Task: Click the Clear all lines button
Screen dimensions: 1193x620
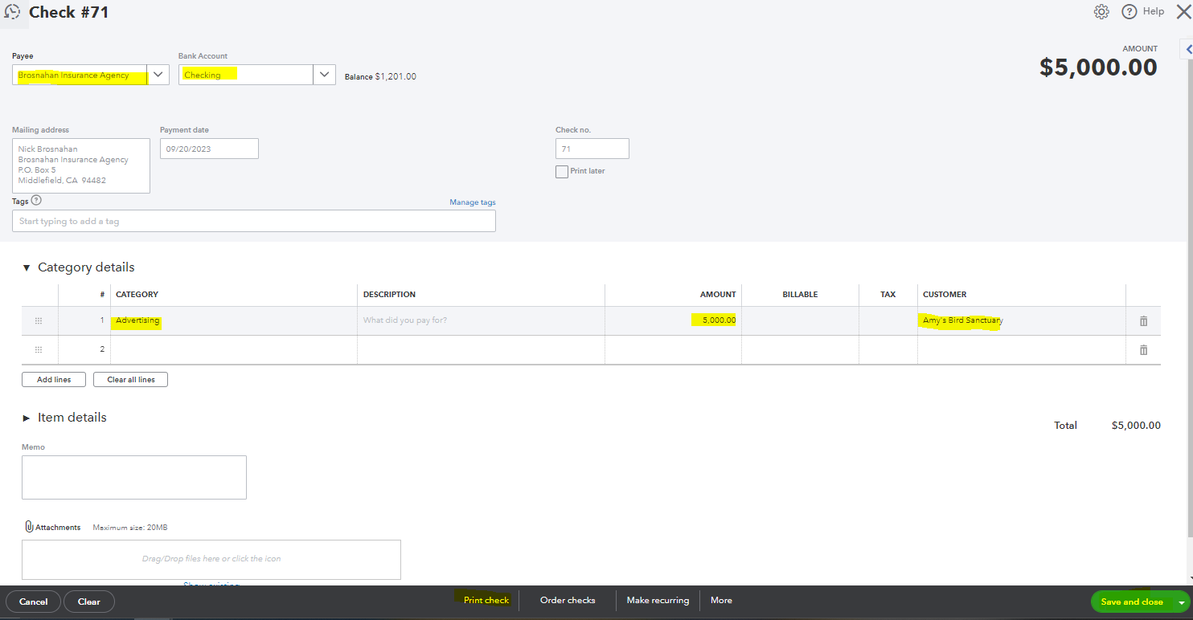Action: [x=130, y=379]
